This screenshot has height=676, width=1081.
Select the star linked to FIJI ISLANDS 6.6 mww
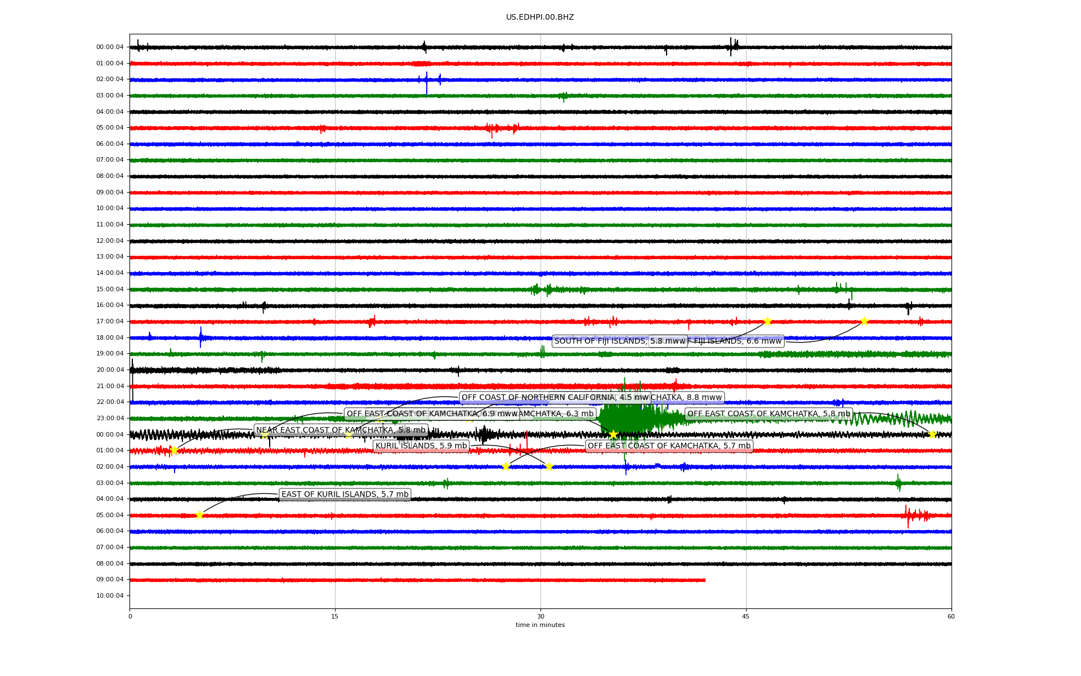(x=864, y=321)
